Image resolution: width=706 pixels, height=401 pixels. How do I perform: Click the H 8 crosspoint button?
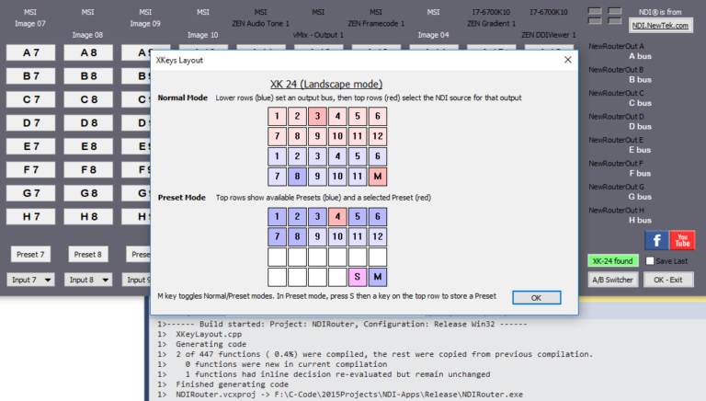[88, 217]
